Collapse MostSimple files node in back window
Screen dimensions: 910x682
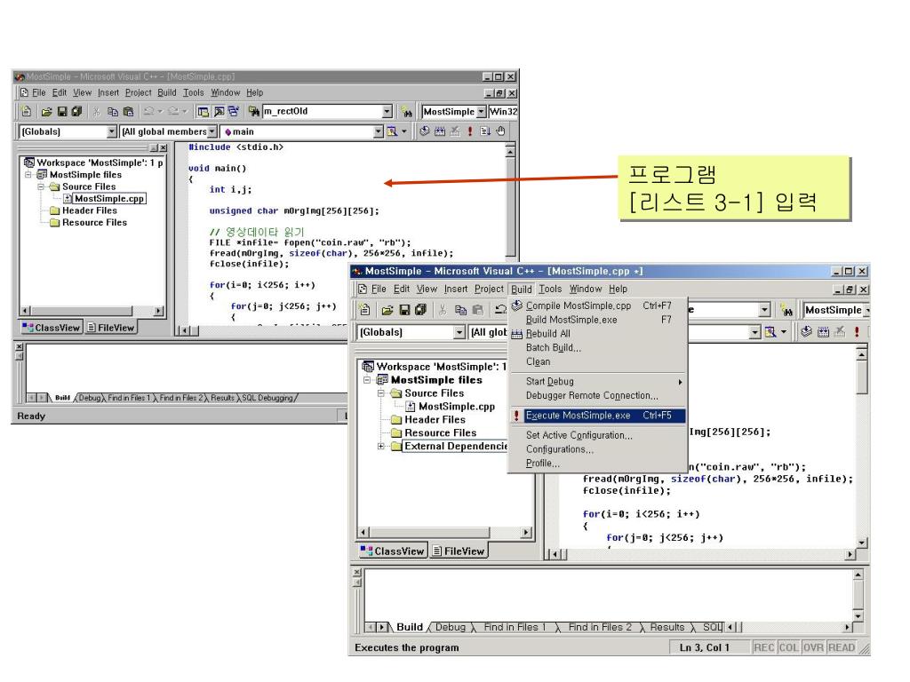(28, 175)
